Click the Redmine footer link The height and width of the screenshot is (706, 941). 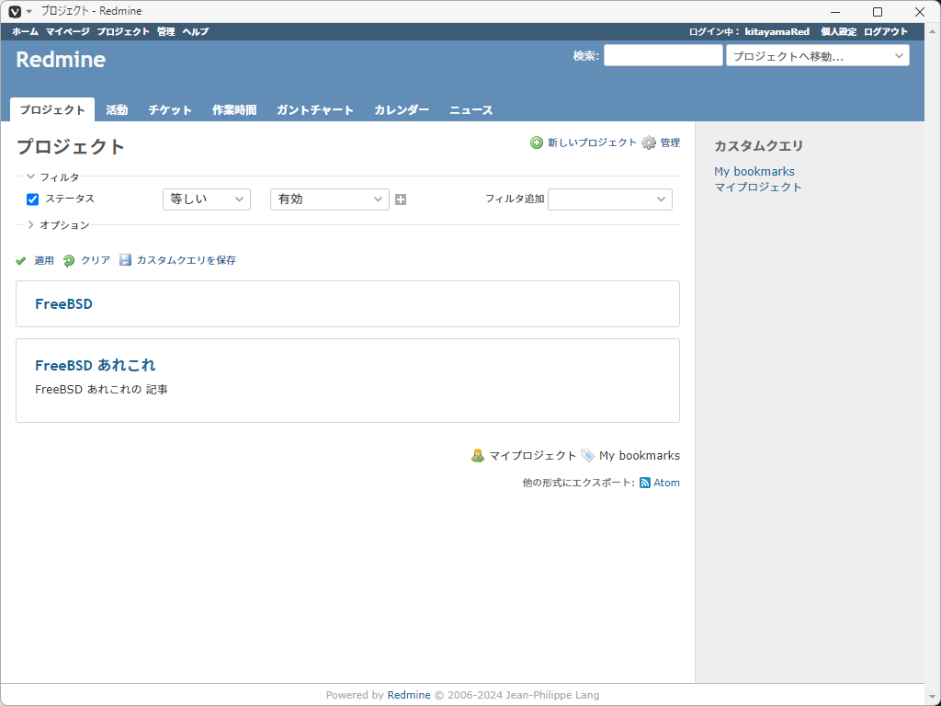coord(409,695)
